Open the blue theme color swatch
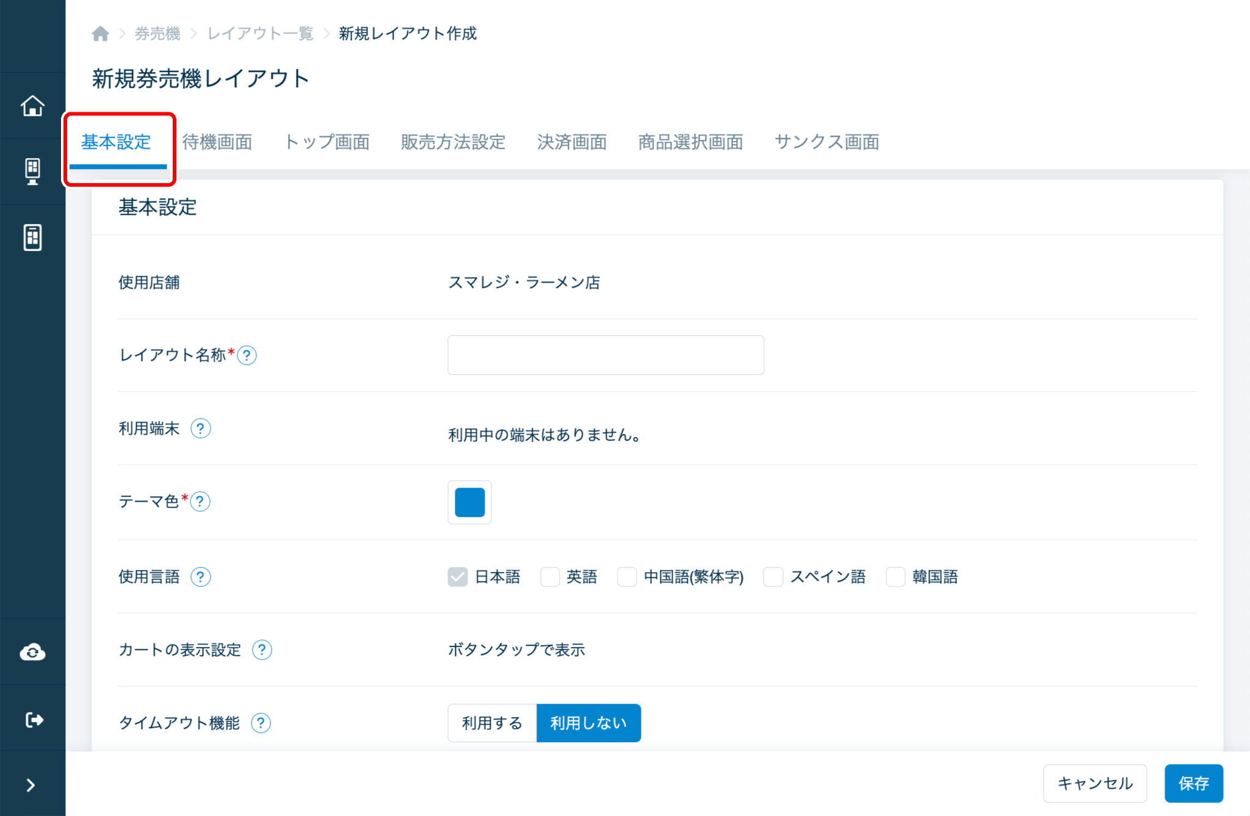The height and width of the screenshot is (816, 1250). [469, 502]
